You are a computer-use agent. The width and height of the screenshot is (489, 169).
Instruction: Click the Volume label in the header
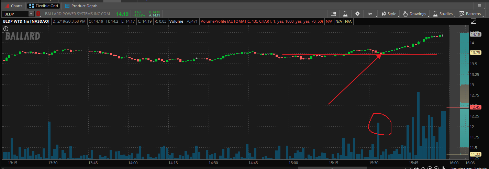tap(176, 21)
